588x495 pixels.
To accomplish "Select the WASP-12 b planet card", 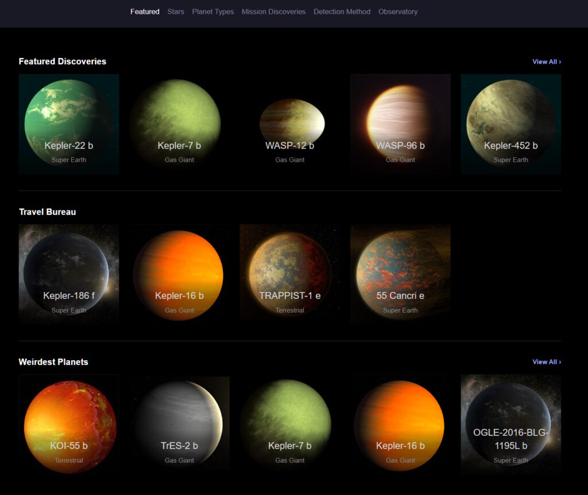I will coord(290,124).
